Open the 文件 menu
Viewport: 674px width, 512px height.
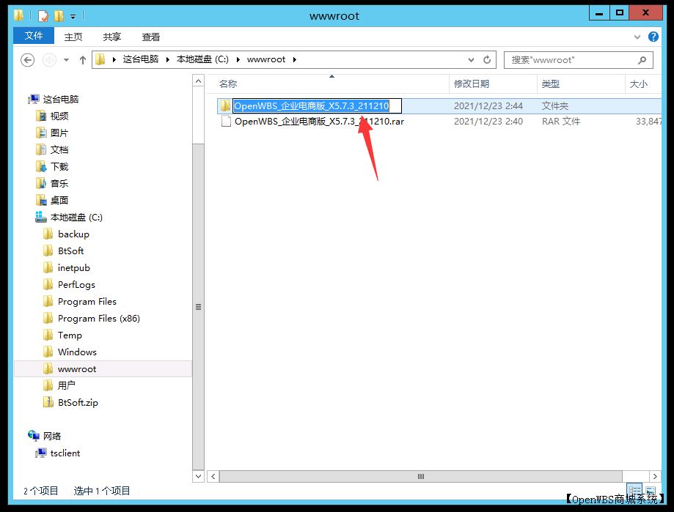(34, 37)
